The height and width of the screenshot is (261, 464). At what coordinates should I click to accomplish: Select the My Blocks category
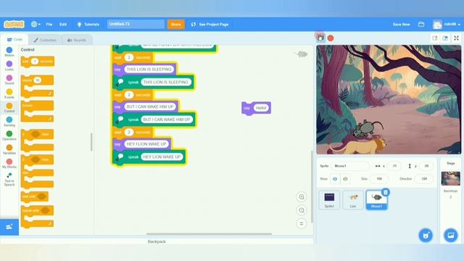coord(9,163)
